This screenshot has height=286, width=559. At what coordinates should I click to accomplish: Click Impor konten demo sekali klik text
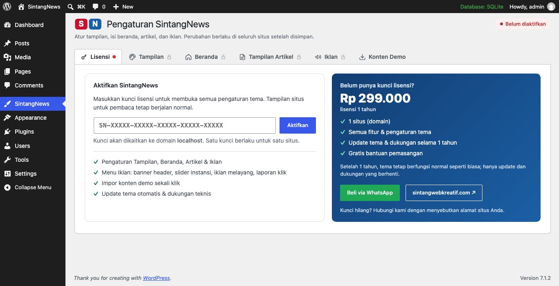click(x=141, y=183)
